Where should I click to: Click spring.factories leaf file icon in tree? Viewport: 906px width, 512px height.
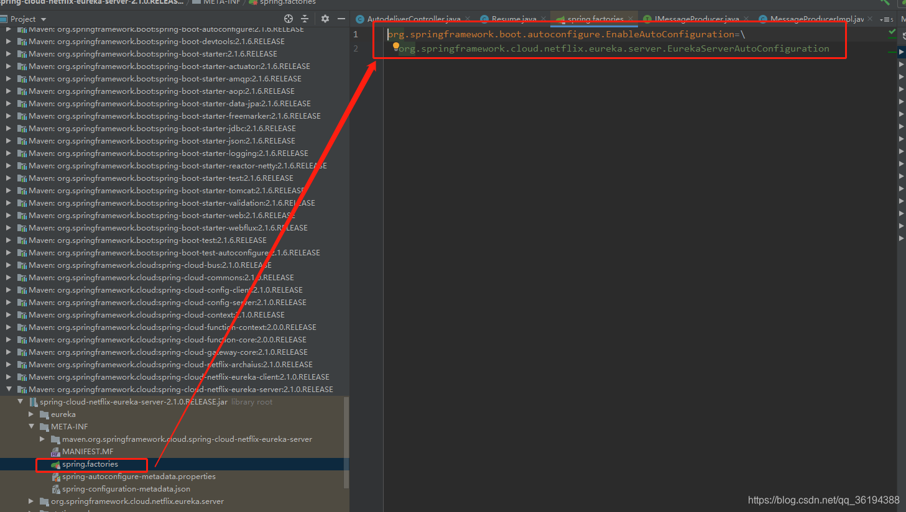(x=55, y=464)
